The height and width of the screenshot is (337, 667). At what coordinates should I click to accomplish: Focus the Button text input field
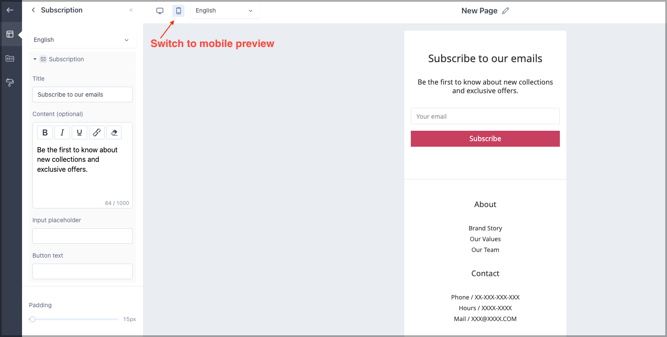pyautogui.click(x=83, y=271)
